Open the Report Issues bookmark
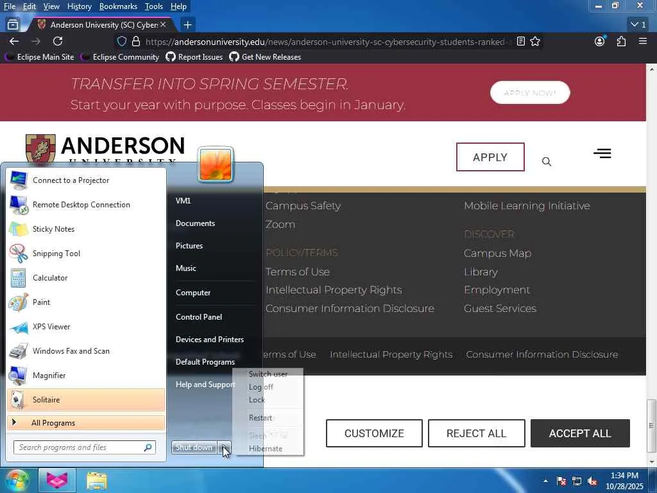This screenshot has height=493, width=657. 194,57
